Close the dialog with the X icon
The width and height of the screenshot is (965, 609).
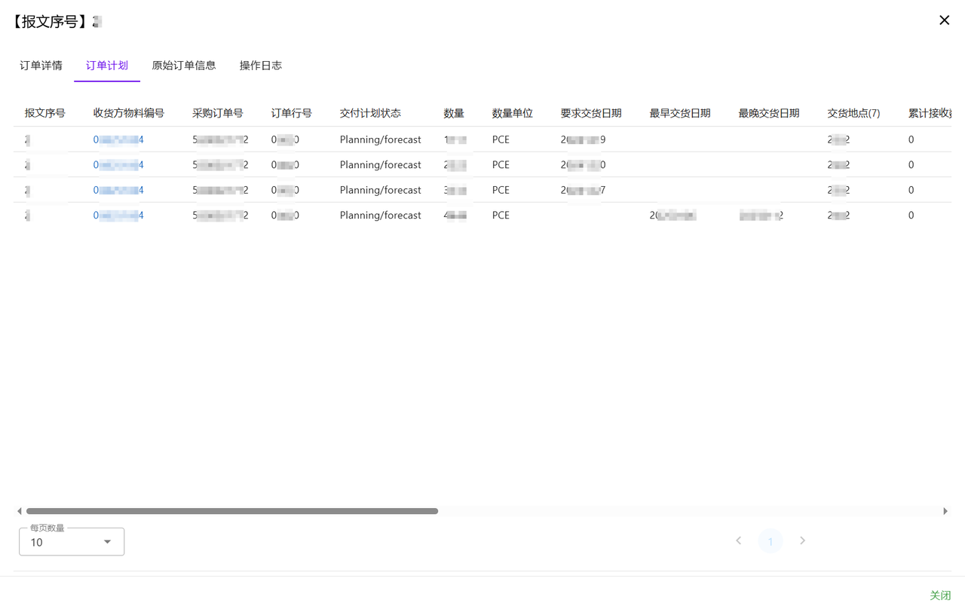(944, 20)
